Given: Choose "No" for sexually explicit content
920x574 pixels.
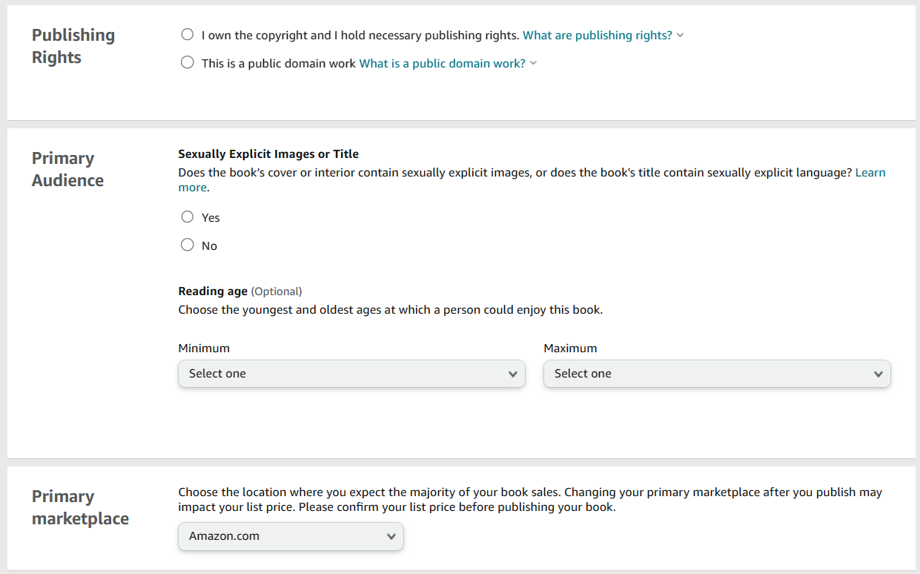Looking at the screenshot, I should point(188,245).
